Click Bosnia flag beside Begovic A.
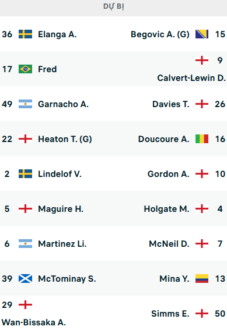Image resolution: width=227 pixels, height=330 pixels. tap(202, 34)
